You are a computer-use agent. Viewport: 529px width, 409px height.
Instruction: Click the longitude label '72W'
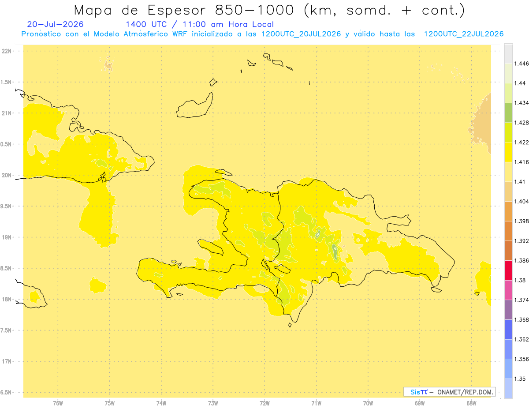264,403
